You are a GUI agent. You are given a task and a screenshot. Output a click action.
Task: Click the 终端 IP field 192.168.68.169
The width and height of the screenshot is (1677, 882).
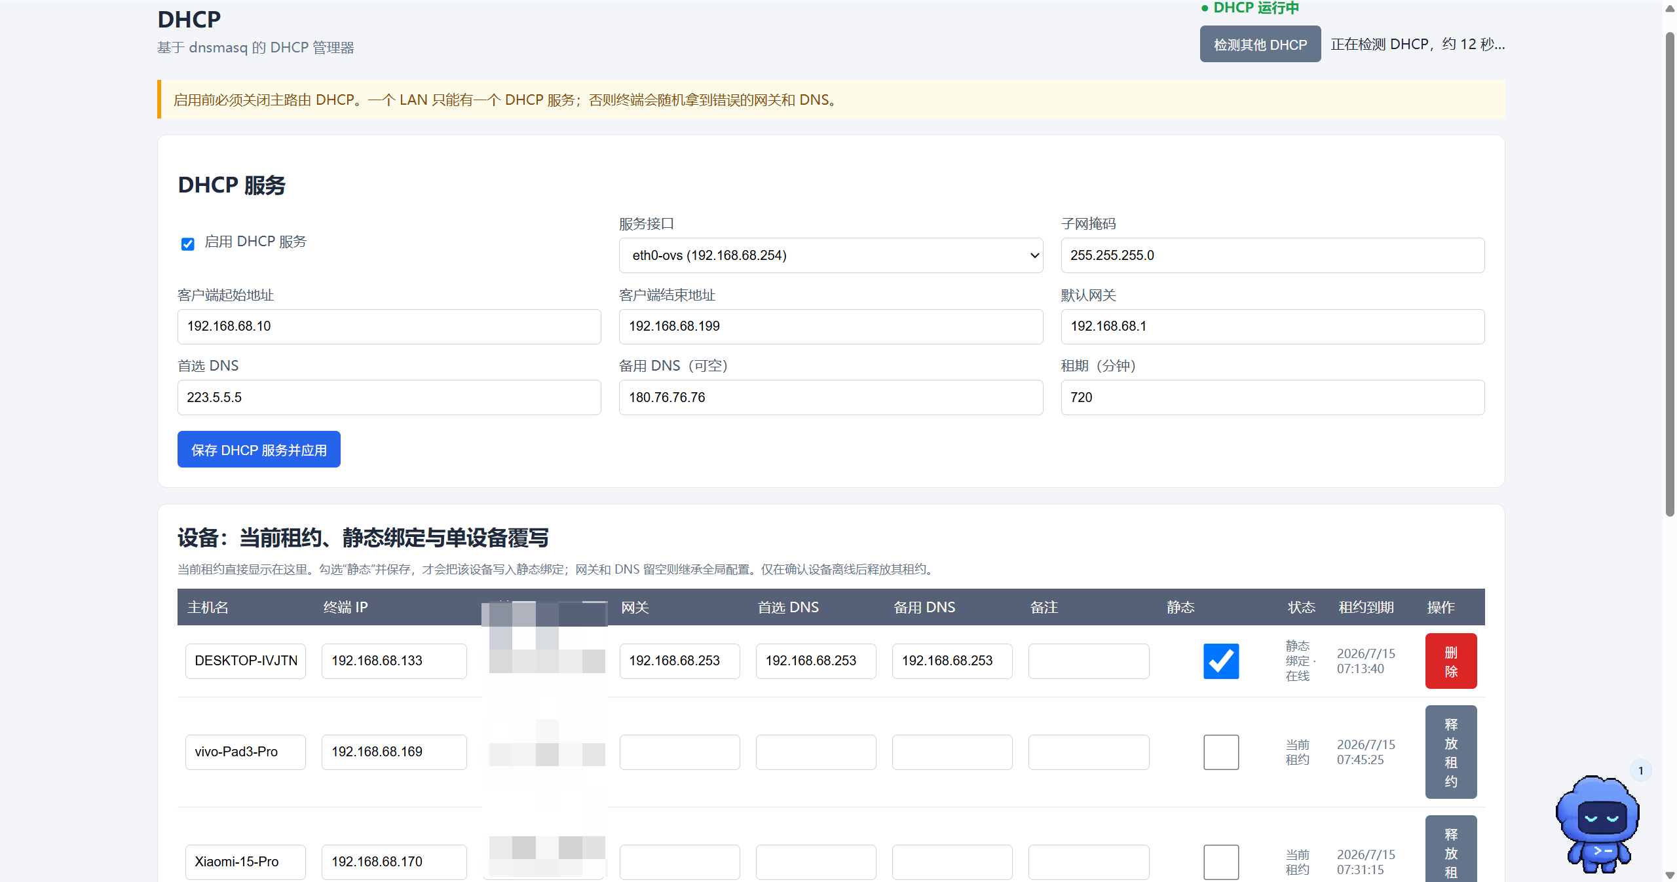click(394, 752)
